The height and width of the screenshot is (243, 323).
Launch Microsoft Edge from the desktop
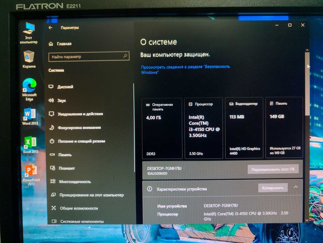coord(29,89)
